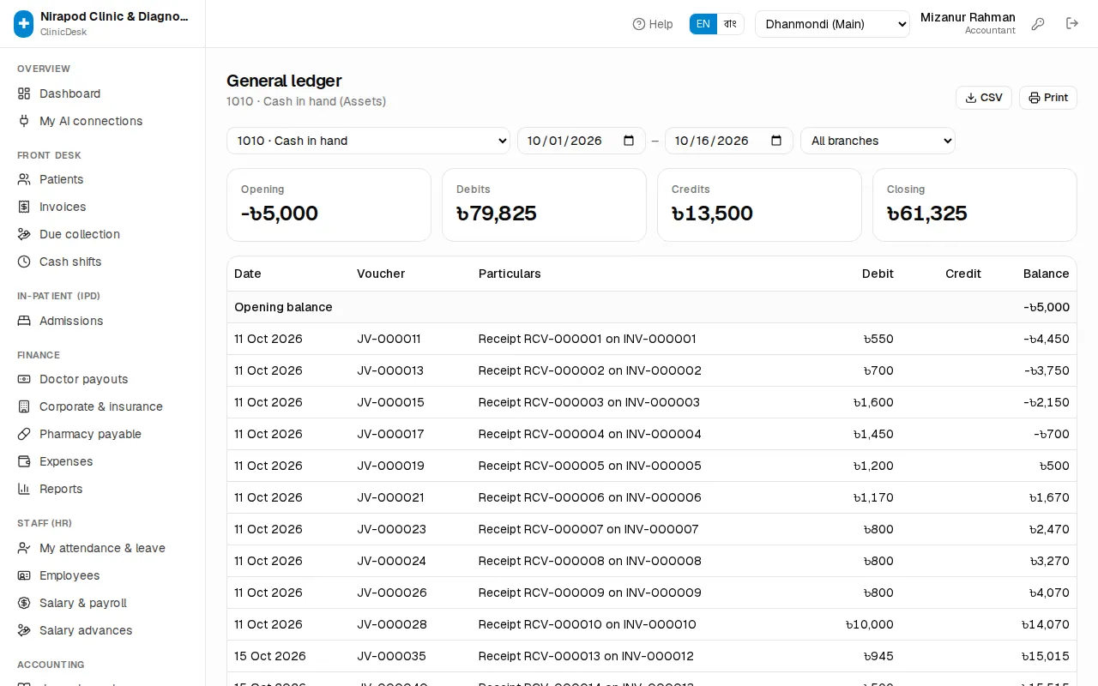The image size is (1098, 686).
Task: Click the Help link
Action: click(x=653, y=24)
